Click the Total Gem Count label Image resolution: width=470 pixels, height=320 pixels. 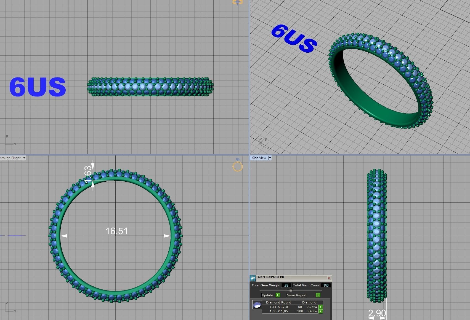coord(306,285)
